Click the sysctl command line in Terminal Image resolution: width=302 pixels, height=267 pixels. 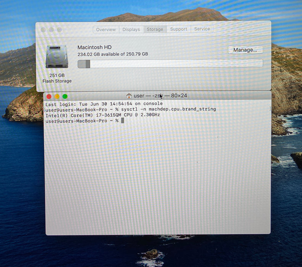[x=131, y=109]
